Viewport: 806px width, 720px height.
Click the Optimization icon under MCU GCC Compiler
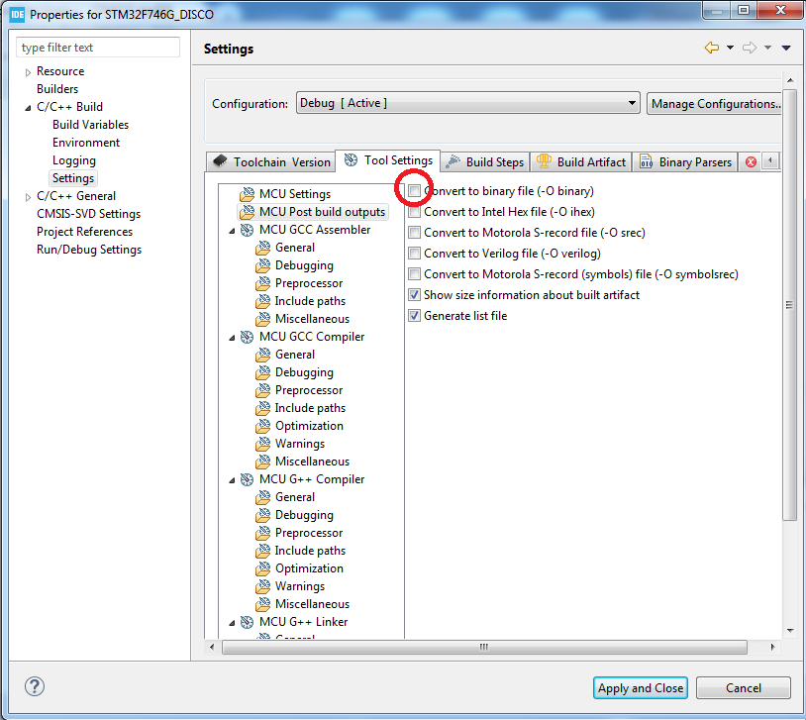(x=263, y=426)
